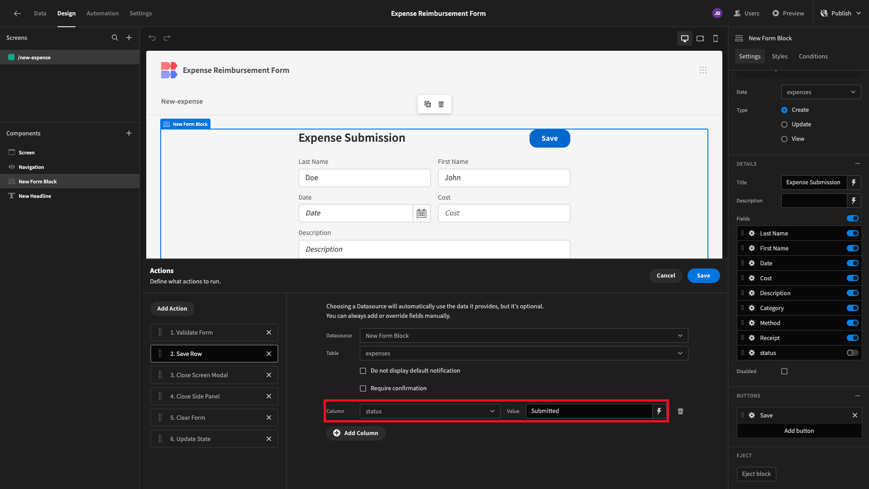869x489 pixels.
Task: Search screens with magnifier icon
Action: 115,38
